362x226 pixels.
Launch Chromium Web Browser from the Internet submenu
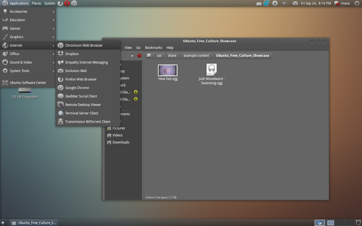click(x=88, y=45)
